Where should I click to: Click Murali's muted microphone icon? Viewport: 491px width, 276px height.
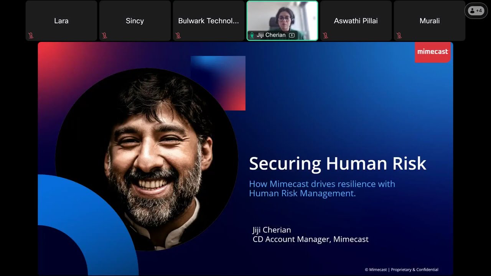click(399, 36)
